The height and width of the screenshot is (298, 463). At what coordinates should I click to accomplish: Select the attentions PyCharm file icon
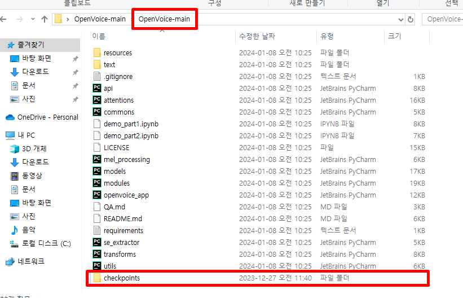pyautogui.click(x=97, y=100)
